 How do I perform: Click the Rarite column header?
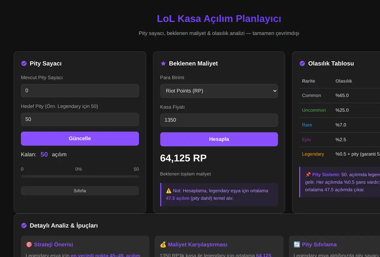tap(308, 81)
